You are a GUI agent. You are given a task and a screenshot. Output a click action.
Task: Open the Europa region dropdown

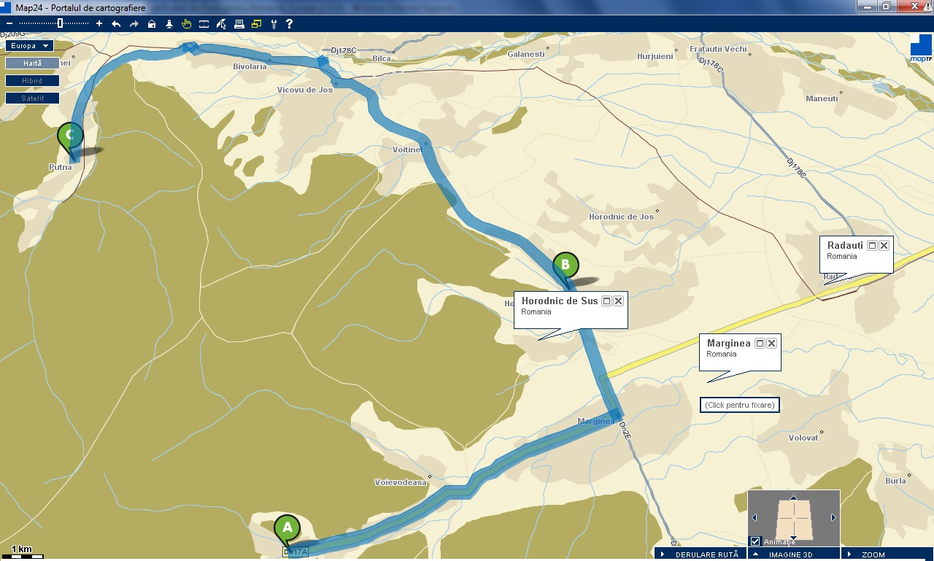pyautogui.click(x=29, y=46)
